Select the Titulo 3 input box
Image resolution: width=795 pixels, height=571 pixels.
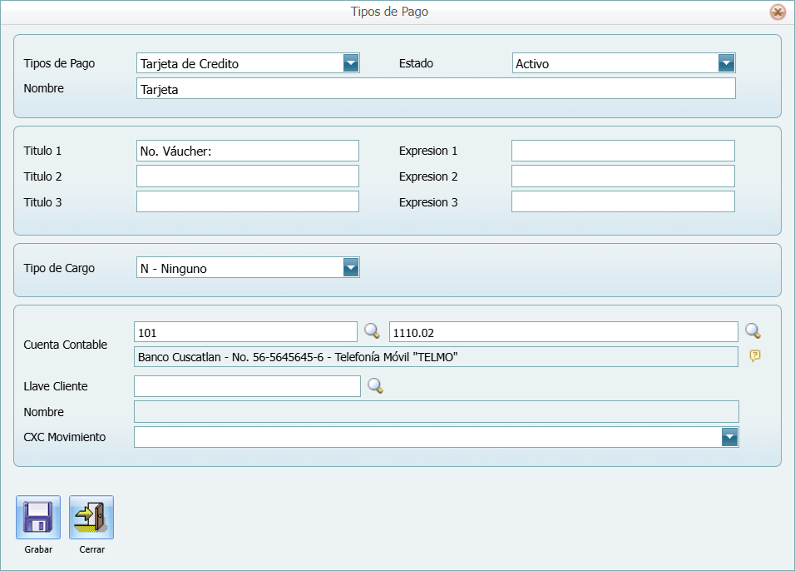(x=247, y=202)
